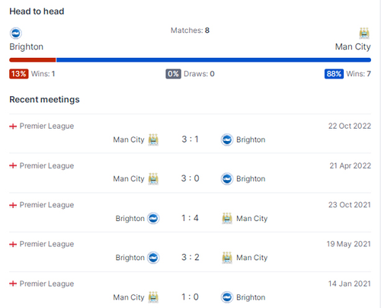Click Premier League label for 21 Apr 2022

coord(46,166)
